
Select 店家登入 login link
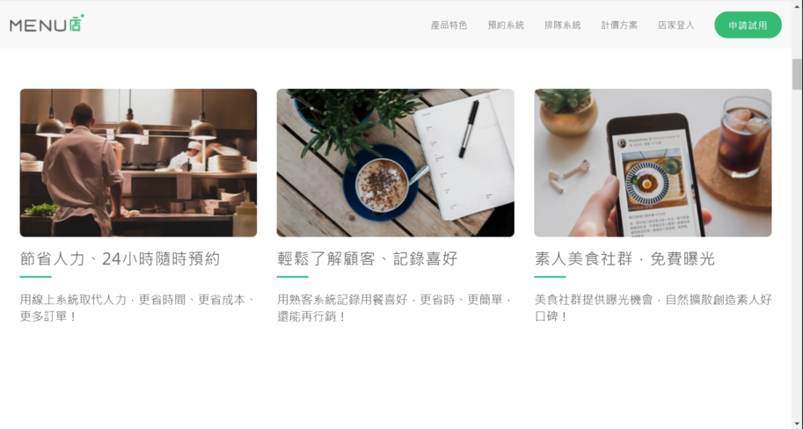click(x=676, y=25)
